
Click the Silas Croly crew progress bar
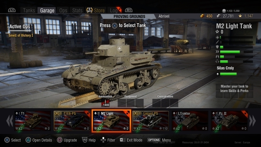point(228,74)
